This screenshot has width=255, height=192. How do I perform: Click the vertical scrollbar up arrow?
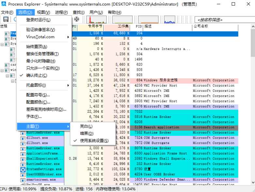[253, 26]
